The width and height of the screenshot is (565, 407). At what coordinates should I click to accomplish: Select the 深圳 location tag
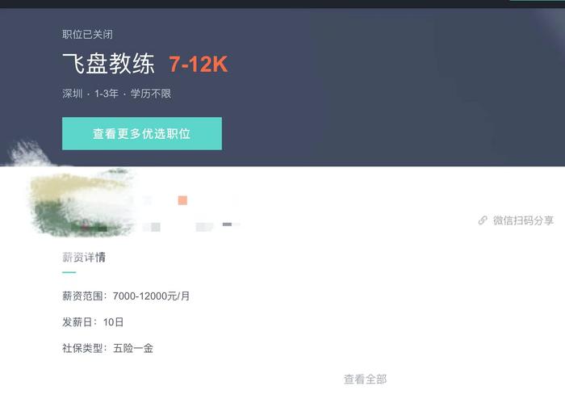tap(73, 94)
